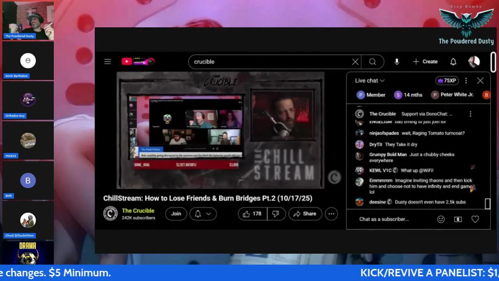Open the YouTube hamburger guide menu

pos(108,62)
